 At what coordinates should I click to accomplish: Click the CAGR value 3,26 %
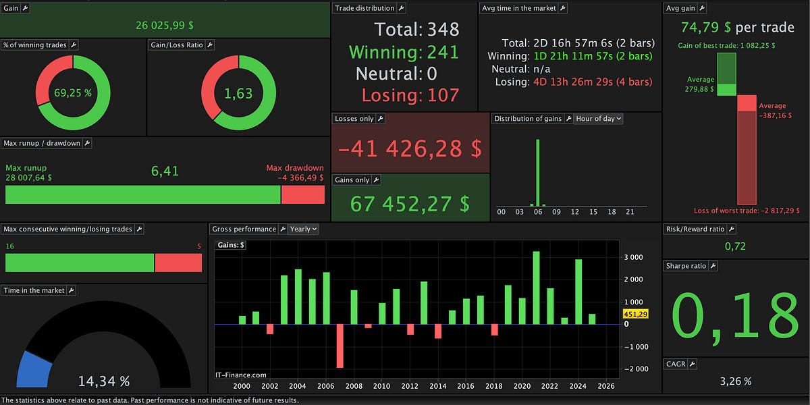click(x=735, y=381)
